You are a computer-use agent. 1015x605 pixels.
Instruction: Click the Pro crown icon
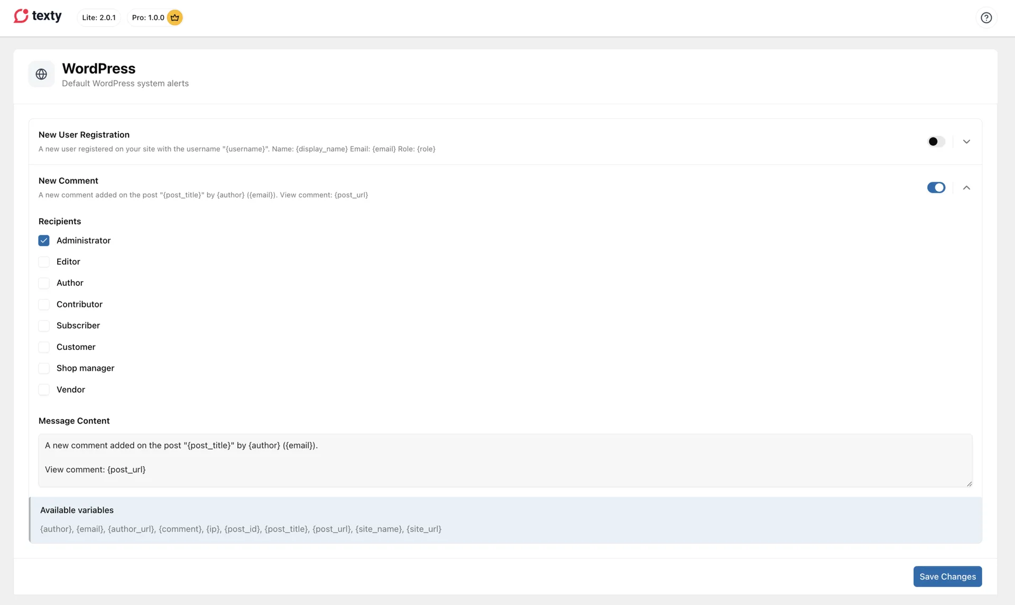coord(175,17)
